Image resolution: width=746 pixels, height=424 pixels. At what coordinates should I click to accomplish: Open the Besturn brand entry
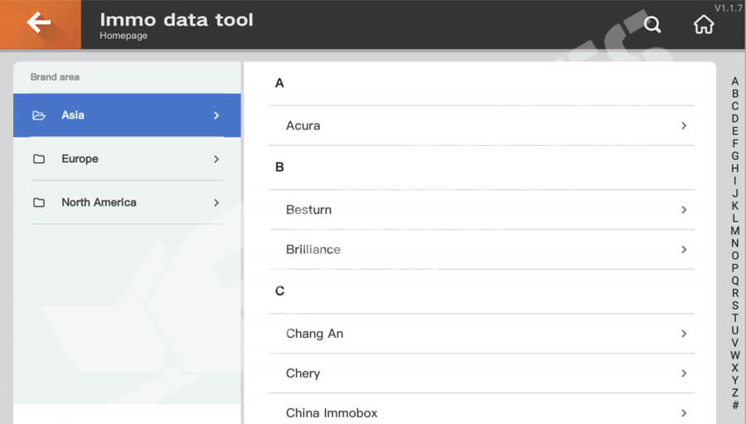[x=481, y=210]
